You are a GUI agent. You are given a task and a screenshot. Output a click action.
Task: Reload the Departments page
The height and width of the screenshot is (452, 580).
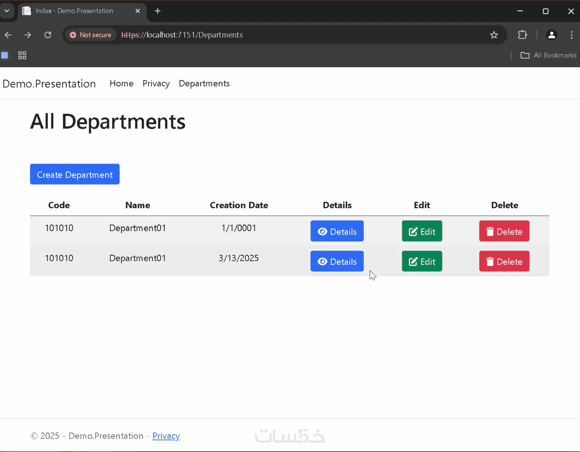coord(48,35)
